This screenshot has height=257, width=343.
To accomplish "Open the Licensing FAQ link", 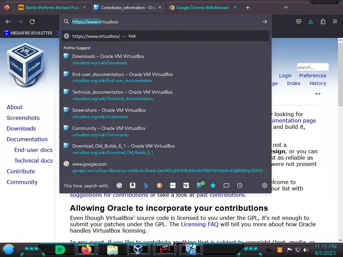I will (200, 224).
